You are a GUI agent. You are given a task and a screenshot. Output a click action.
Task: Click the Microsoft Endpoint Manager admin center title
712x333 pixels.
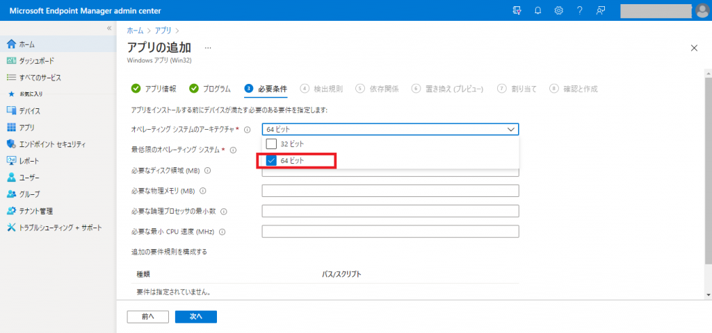85,11
